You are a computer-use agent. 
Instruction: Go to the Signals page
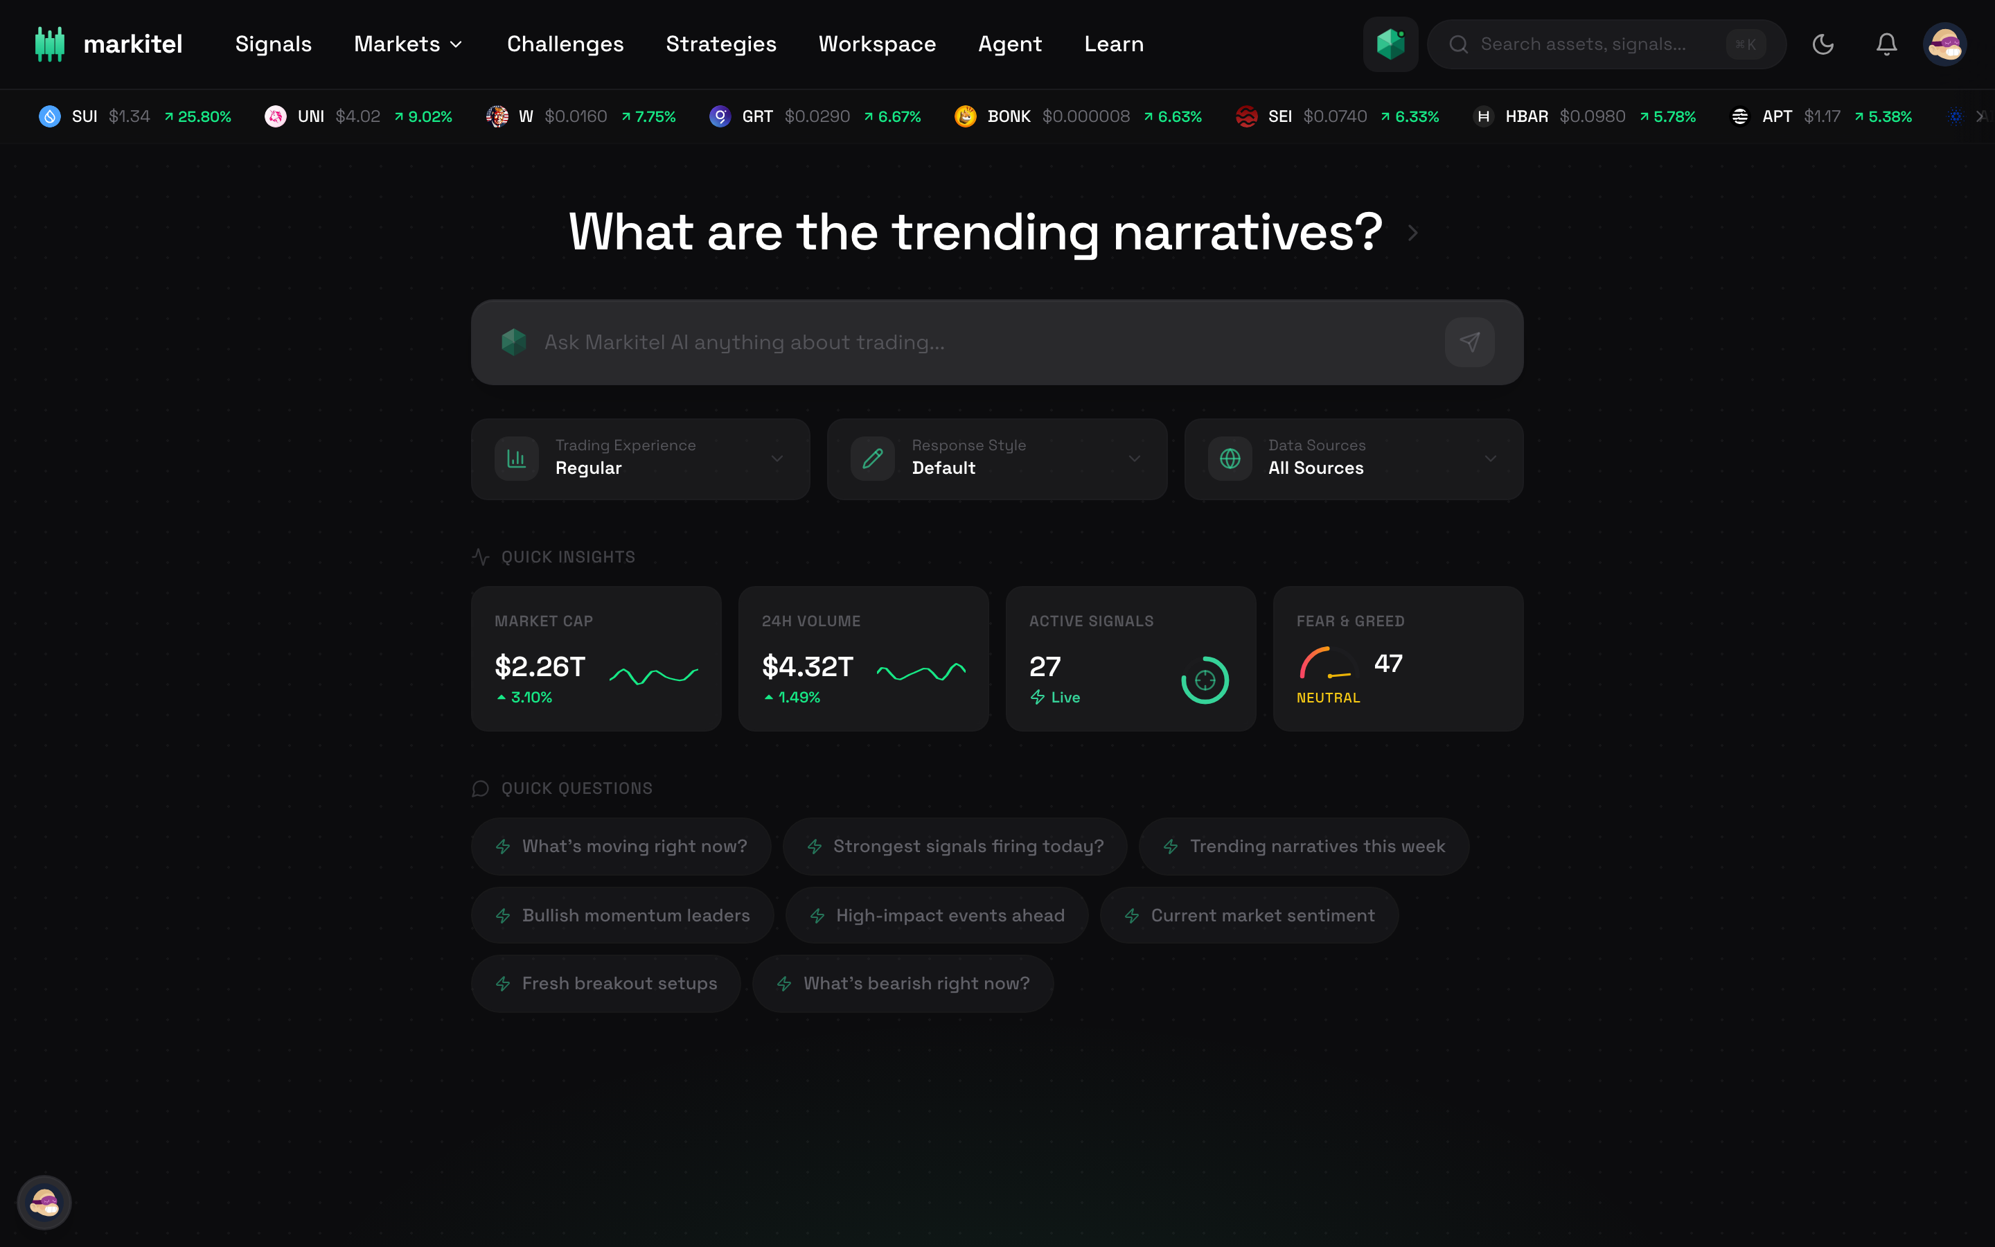point(274,44)
